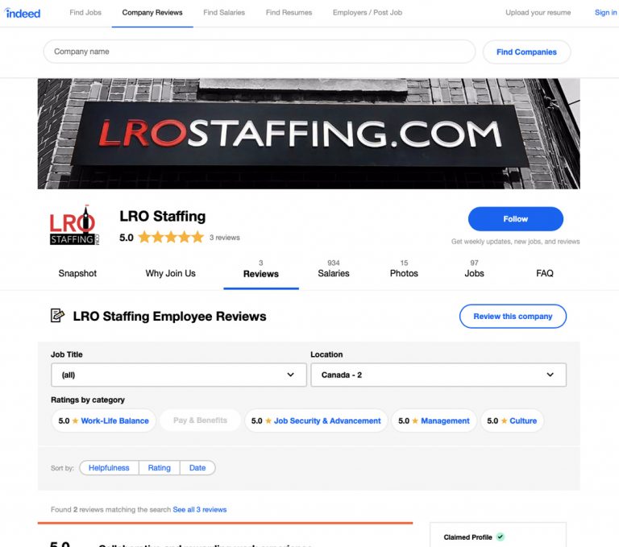Open the Find Jobs menu item
The width and height of the screenshot is (619, 547).
click(x=85, y=13)
